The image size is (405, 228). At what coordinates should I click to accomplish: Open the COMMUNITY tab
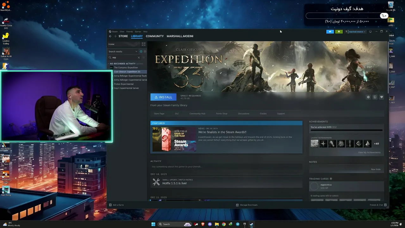pyautogui.click(x=155, y=36)
